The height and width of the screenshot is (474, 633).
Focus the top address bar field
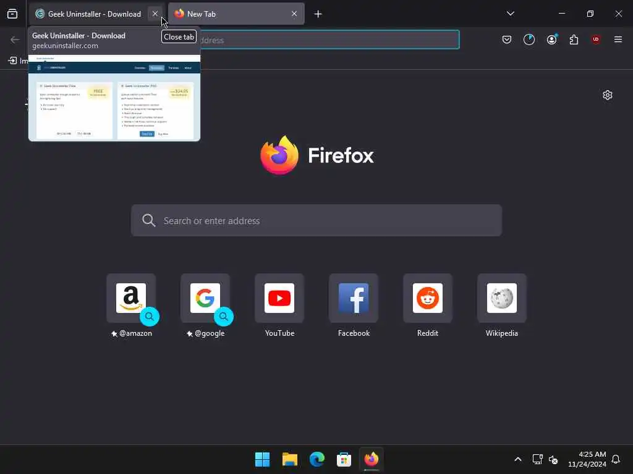coord(329,40)
